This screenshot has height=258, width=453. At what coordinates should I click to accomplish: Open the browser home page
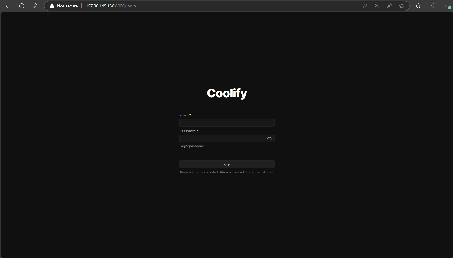pyautogui.click(x=35, y=6)
